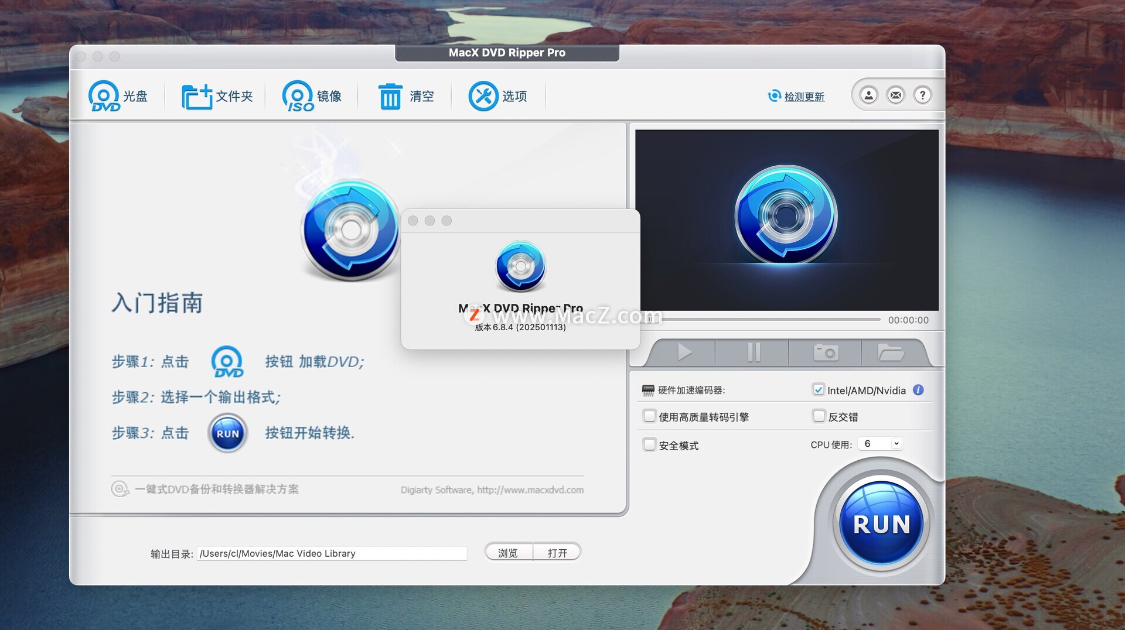Image resolution: width=1125 pixels, height=630 pixels.
Task: Click the trash clear-list icon
Action: pos(390,96)
